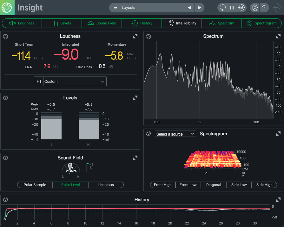
Task: Open the Custom loudness target dropdown
Action: pyautogui.click(x=75, y=81)
